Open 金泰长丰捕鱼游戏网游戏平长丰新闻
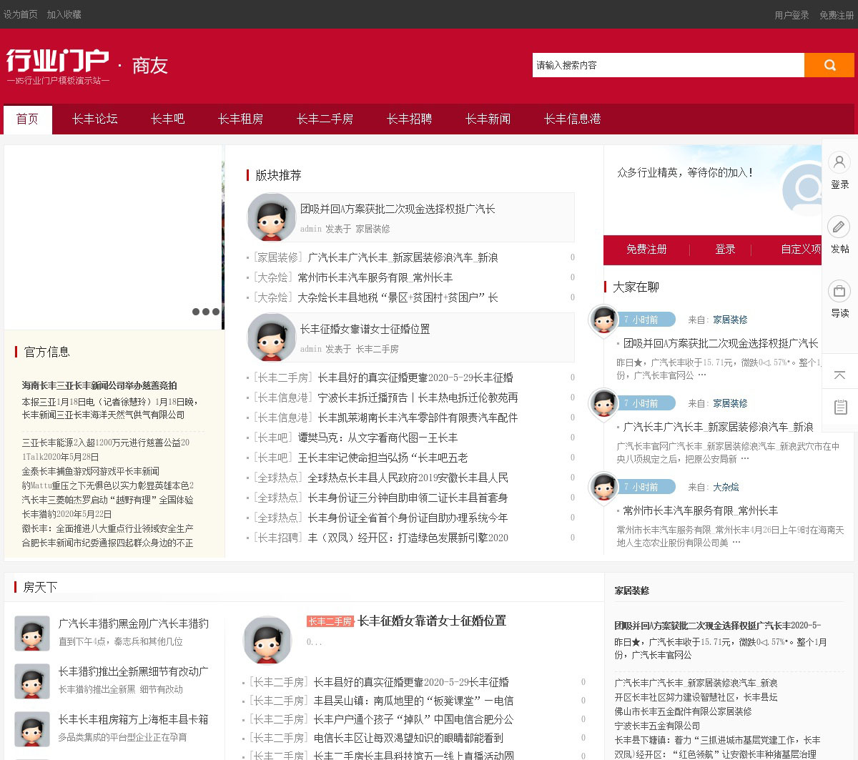This screenshot has width=858, height=760. pos(91,471)
